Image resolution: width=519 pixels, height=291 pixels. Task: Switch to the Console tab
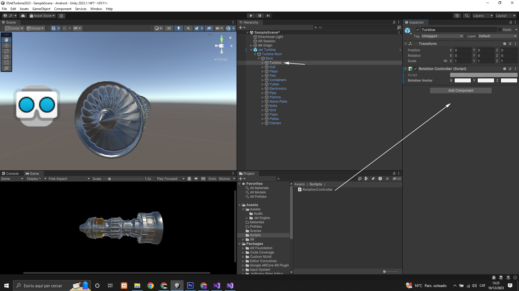point(10,174)
